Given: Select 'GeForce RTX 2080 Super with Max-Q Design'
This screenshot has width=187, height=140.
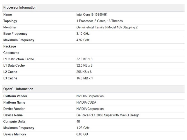Looking at the screenshot, I should (x=108, y=115).
